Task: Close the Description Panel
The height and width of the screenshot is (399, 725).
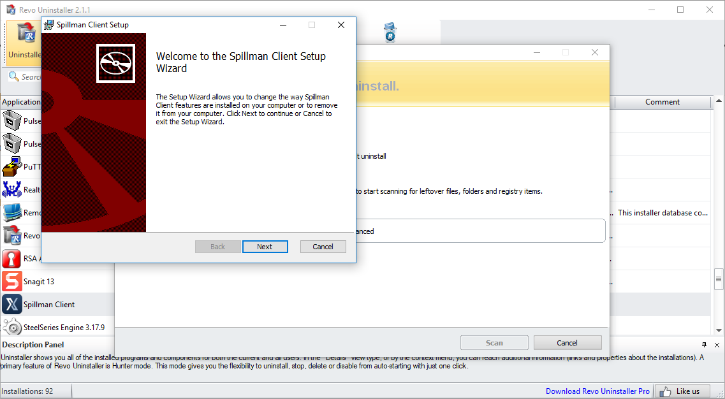Action: point(717,345)
